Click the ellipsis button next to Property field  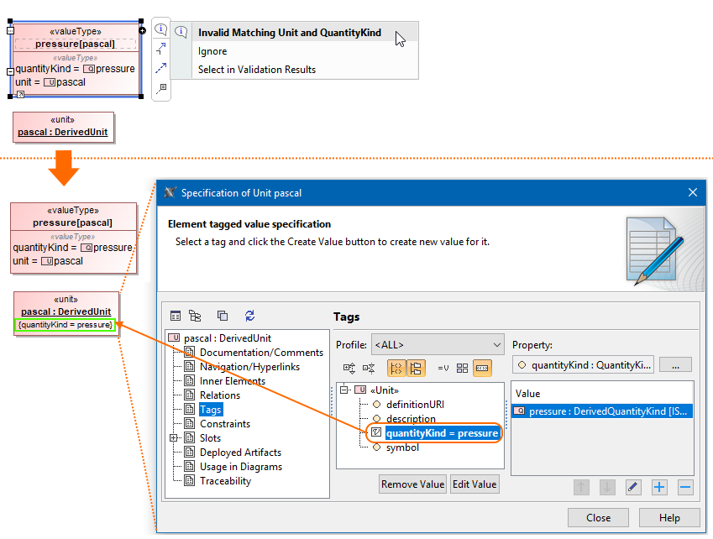point(675,364)
